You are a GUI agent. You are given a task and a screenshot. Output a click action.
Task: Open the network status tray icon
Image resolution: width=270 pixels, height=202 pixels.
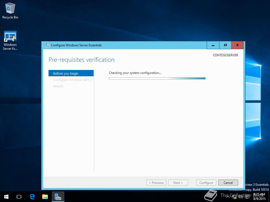pos(234,197)
